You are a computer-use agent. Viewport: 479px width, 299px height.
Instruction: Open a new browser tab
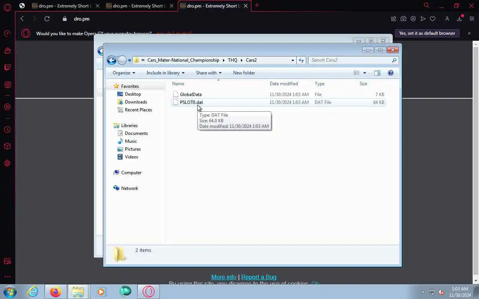(x=257, y=5)
